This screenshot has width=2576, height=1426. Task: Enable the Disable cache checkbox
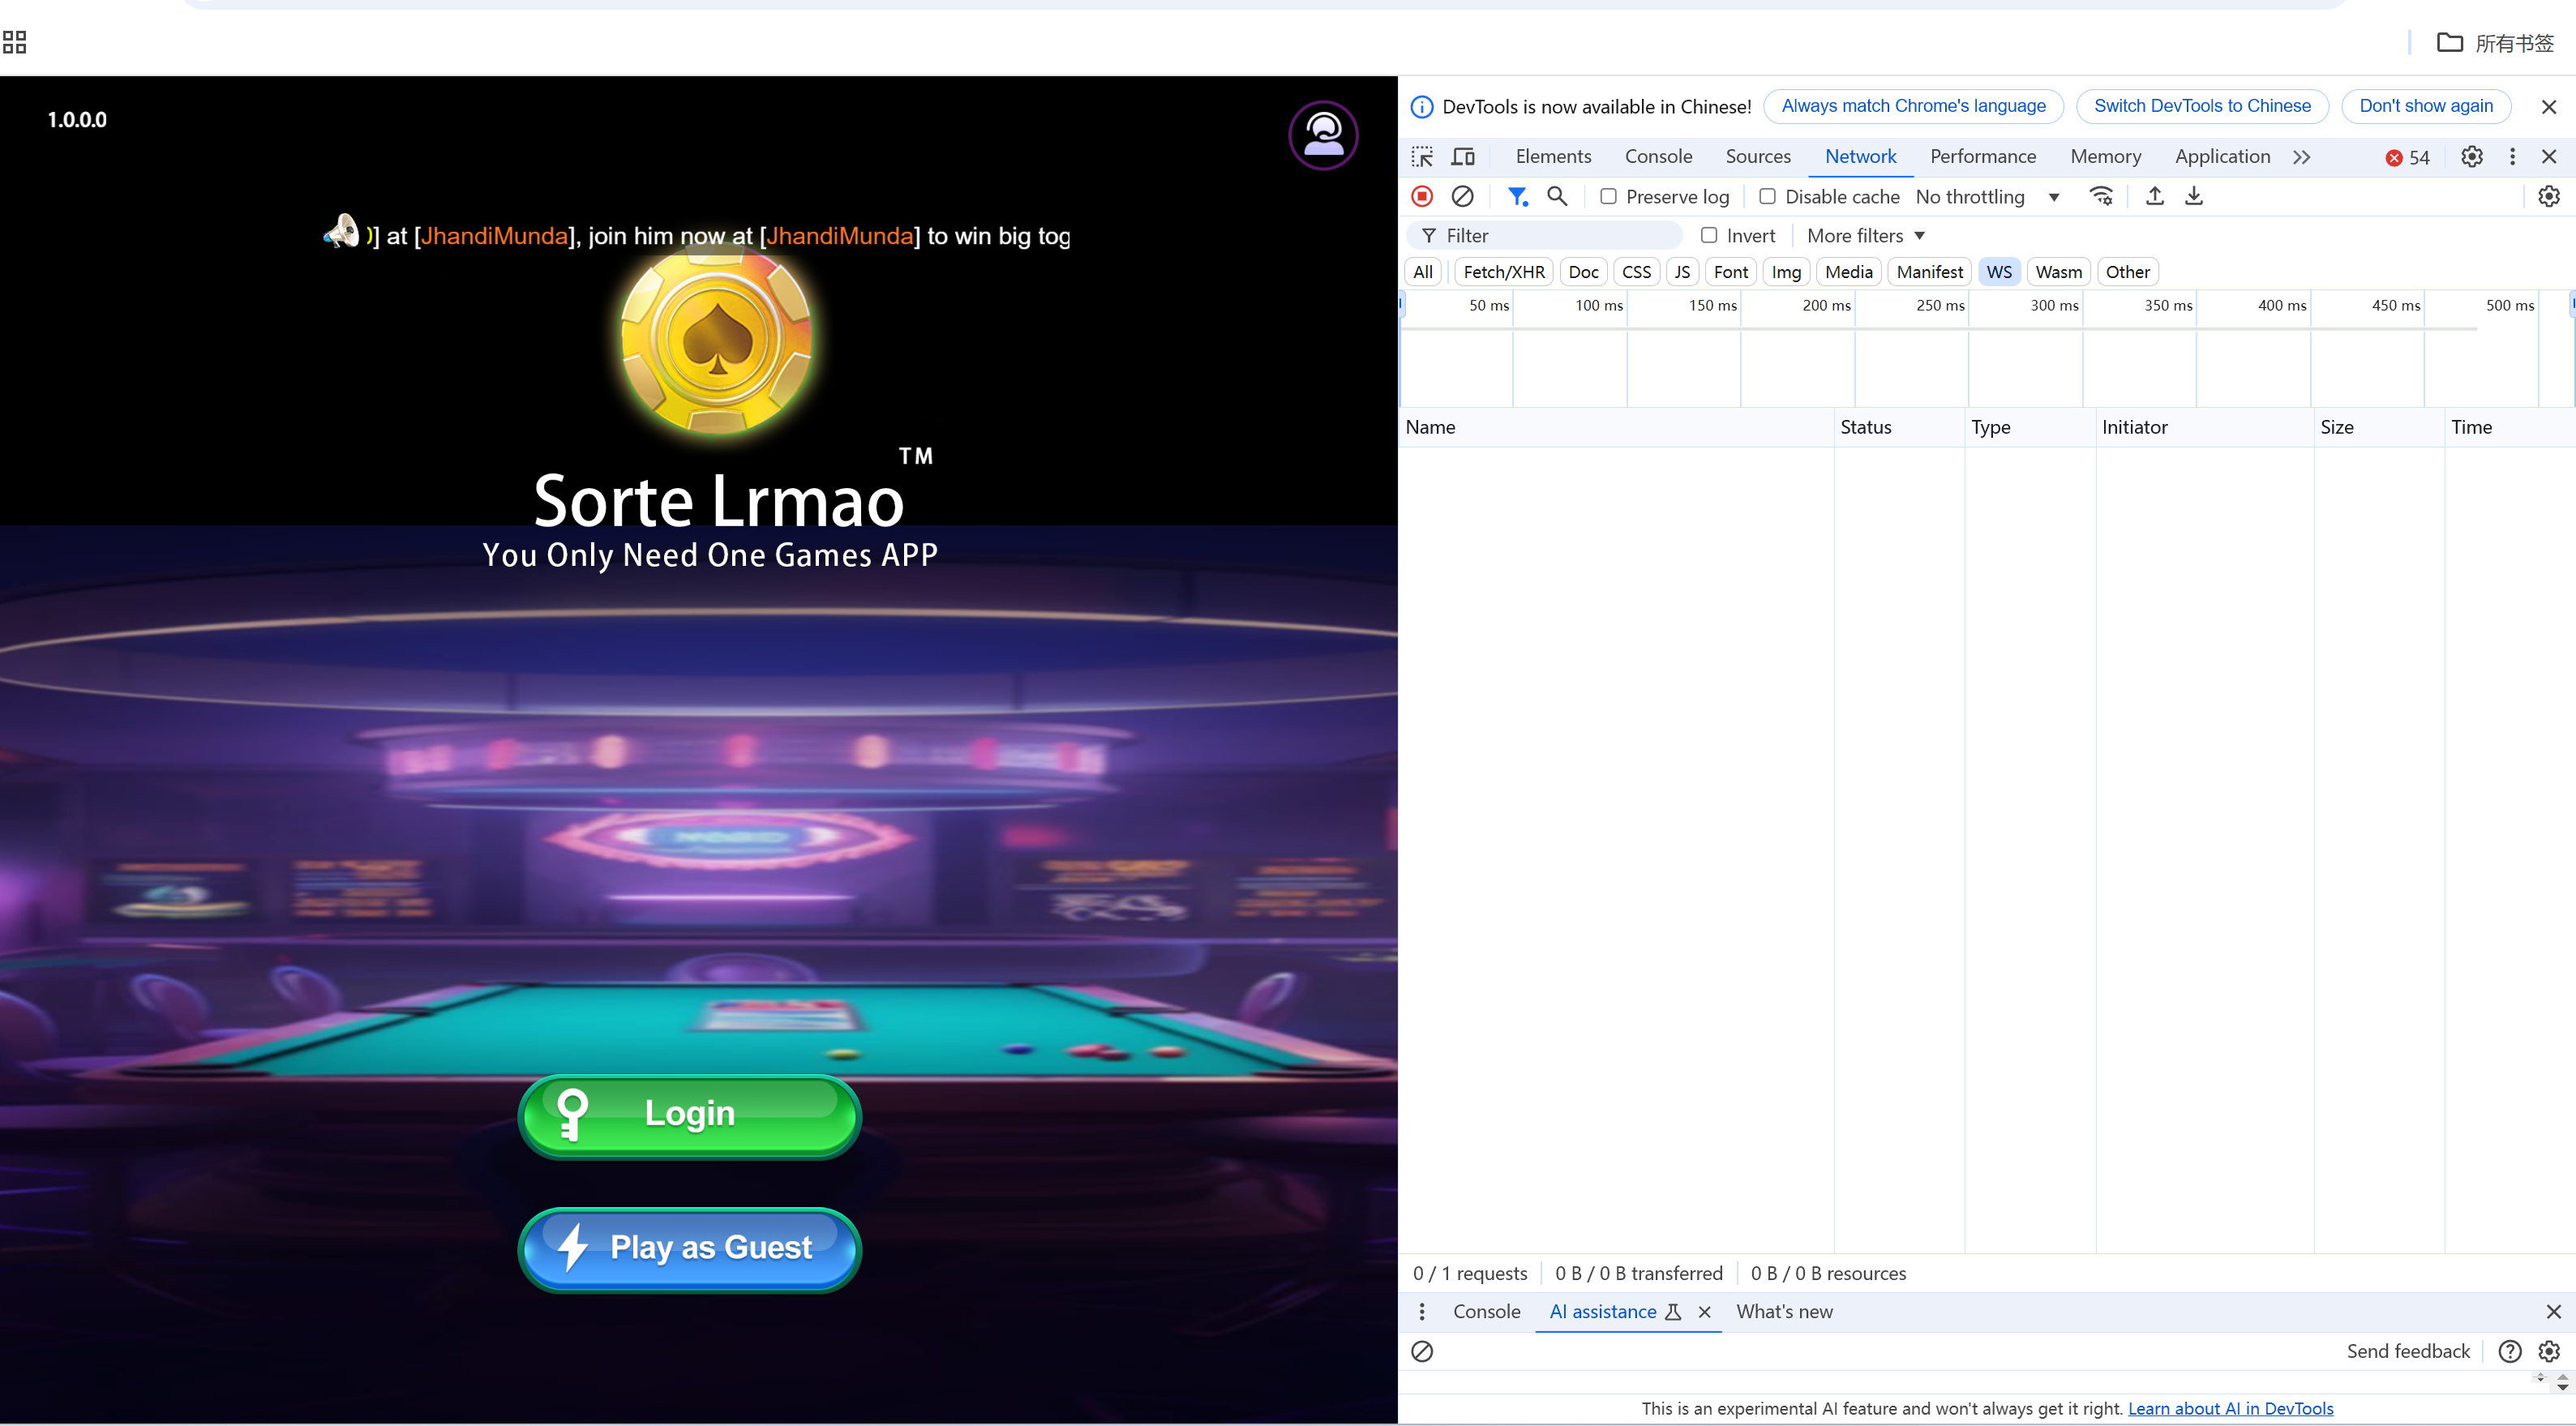[x=1767, y=197]
